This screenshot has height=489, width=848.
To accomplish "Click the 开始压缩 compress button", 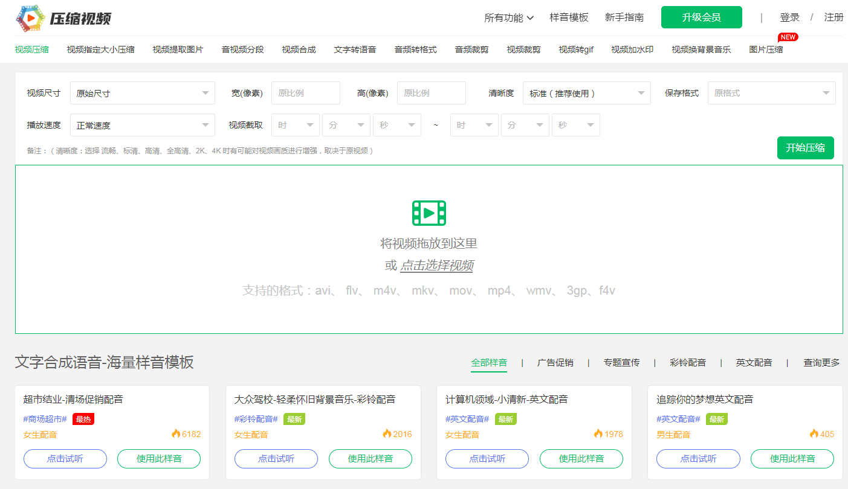I will coord(805,147).
